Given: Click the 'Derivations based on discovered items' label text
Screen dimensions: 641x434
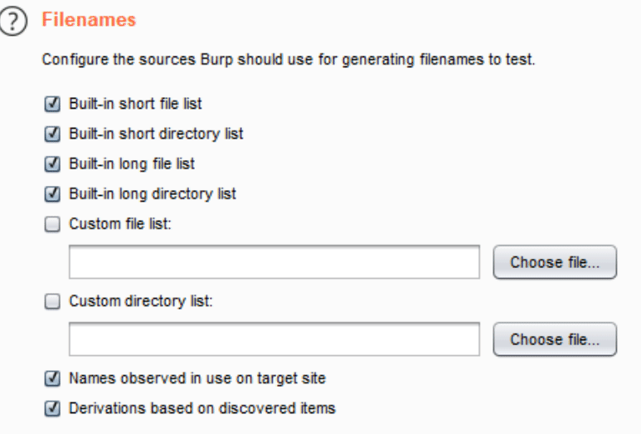Looking at the screenshot, I should (x=202, y=408).
